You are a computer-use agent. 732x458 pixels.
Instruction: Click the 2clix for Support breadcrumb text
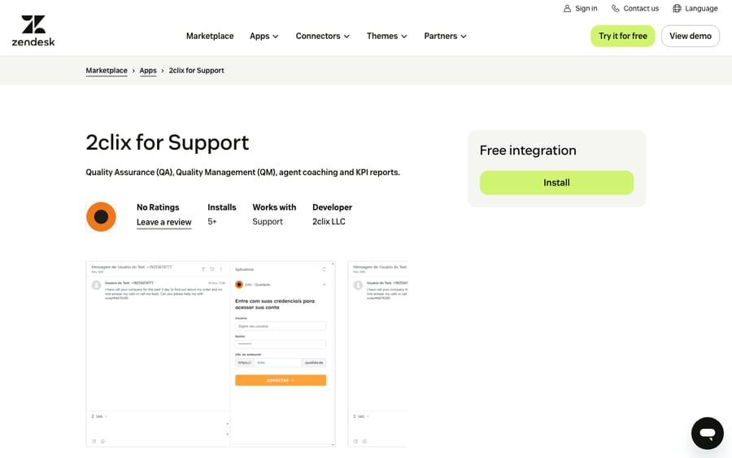coord(197,71)
